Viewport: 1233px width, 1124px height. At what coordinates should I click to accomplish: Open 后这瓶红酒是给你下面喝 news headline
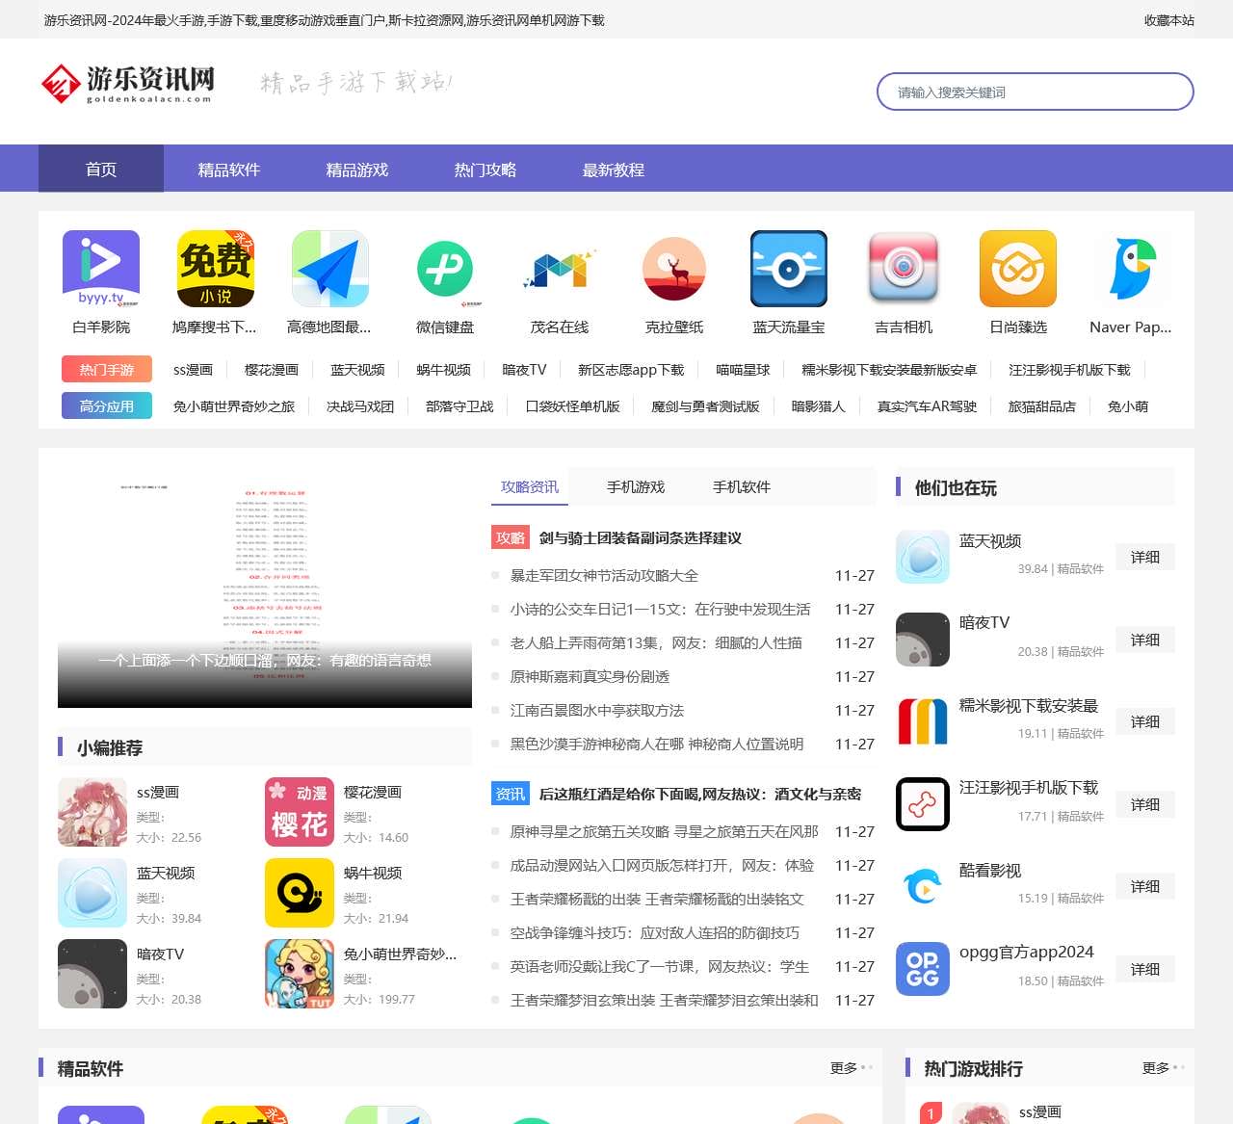click(700, 795)
